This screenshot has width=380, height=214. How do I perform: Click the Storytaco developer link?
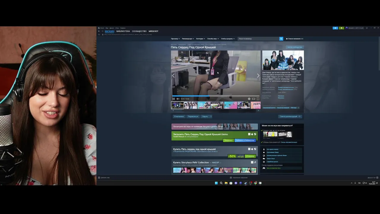tap(281, 96)
